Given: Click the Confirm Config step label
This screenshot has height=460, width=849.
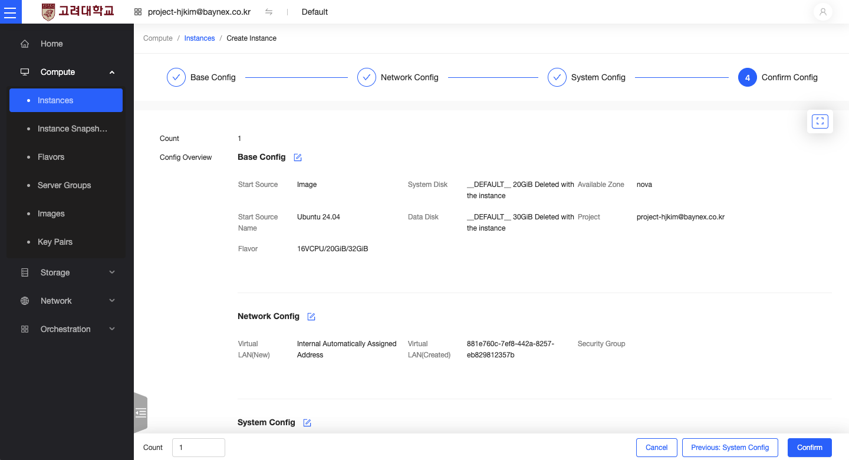Looking at the screenshot, I should (789, 77).
